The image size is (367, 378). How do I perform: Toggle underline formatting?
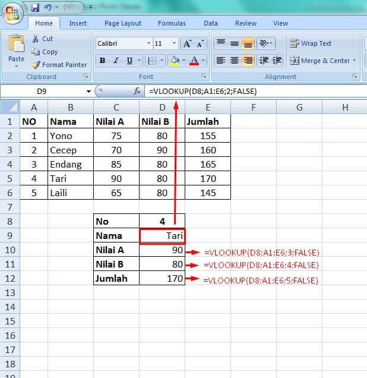(130, 61)
